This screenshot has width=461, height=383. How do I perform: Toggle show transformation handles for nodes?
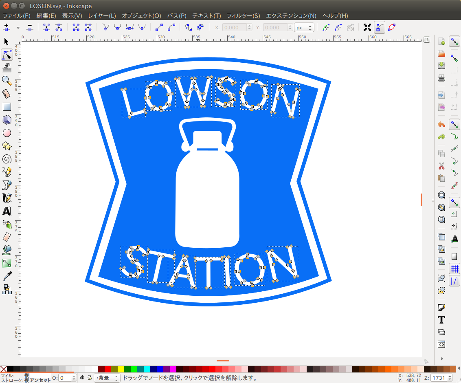pos(367,27)
